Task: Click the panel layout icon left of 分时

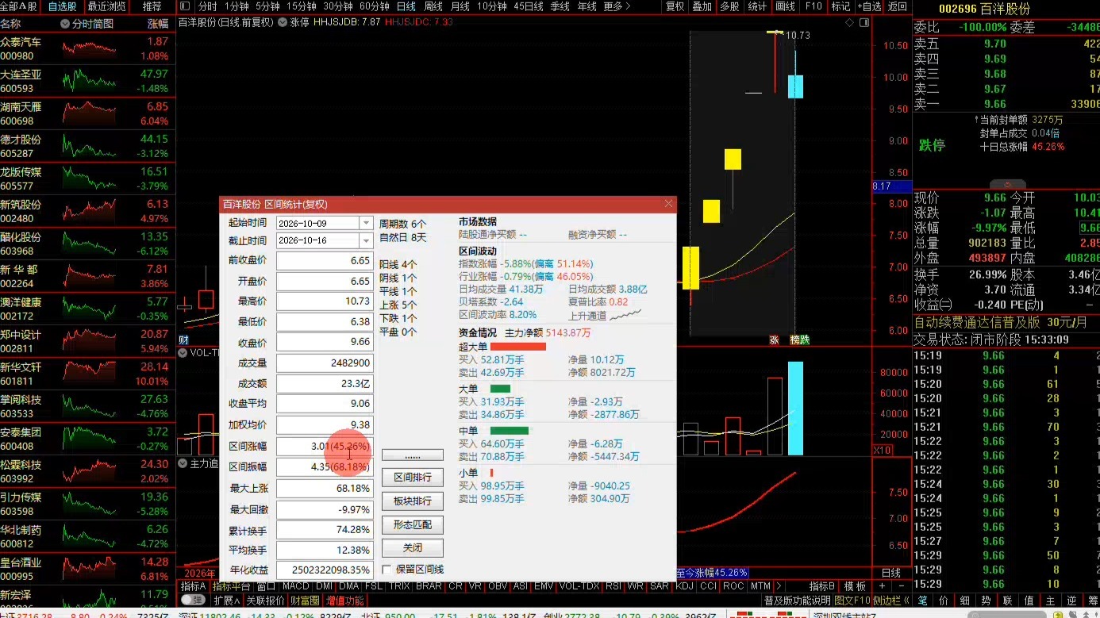Action: click(x=185, y=6)
